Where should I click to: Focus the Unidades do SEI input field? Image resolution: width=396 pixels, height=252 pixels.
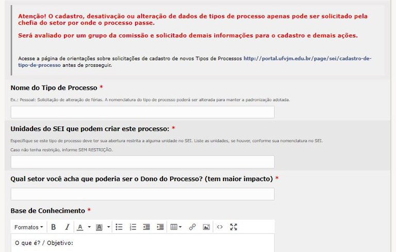tap(142, 162)
